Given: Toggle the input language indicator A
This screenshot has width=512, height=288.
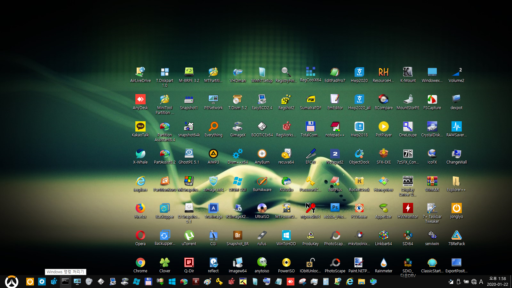Looking at the screenshot, I should pyautogui.click(x=481, y=282).
